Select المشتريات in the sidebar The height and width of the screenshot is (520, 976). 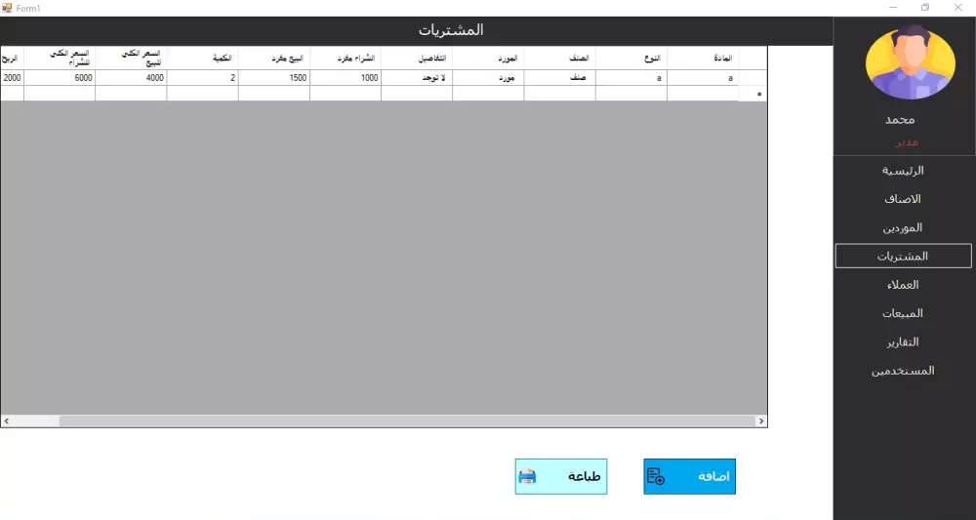click(x=903, y=256)
